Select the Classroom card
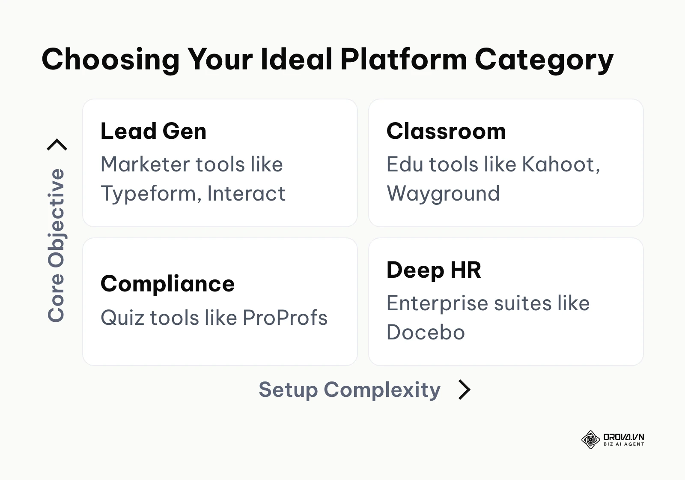This screenshot has height=480, width=685. (506, 163)
